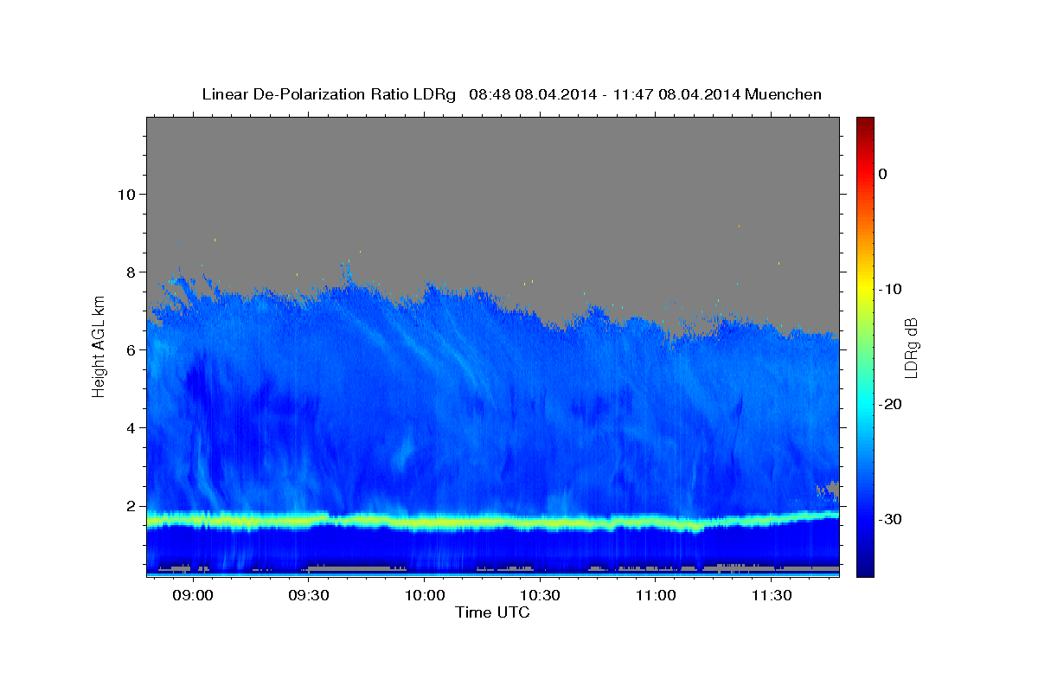1038x692 pixels.
Task: Click the plot title 'Linear De-Polarization Ratio LDRg'
Action: click(328, 94)
